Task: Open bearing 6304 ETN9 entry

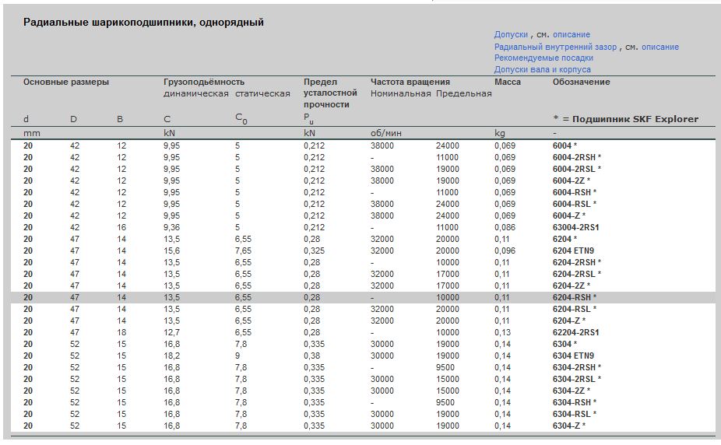Action: tap(573, 356)
